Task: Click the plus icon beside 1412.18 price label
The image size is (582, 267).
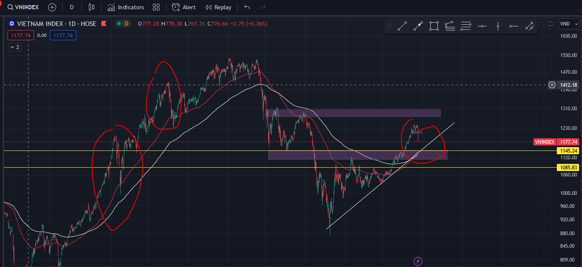Action: (552, 85)
